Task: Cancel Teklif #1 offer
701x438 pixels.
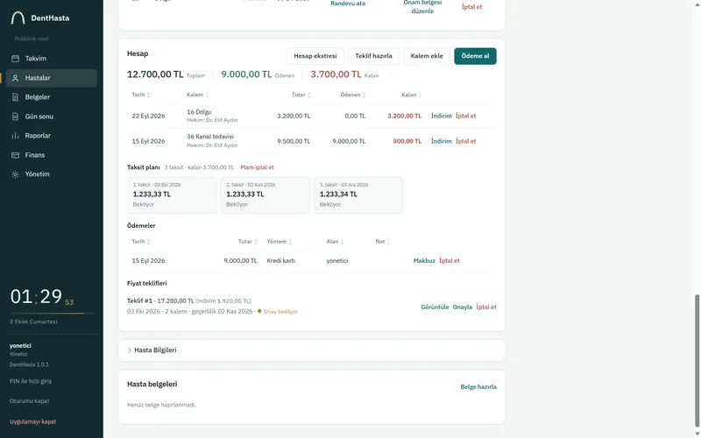Action: 486,307
